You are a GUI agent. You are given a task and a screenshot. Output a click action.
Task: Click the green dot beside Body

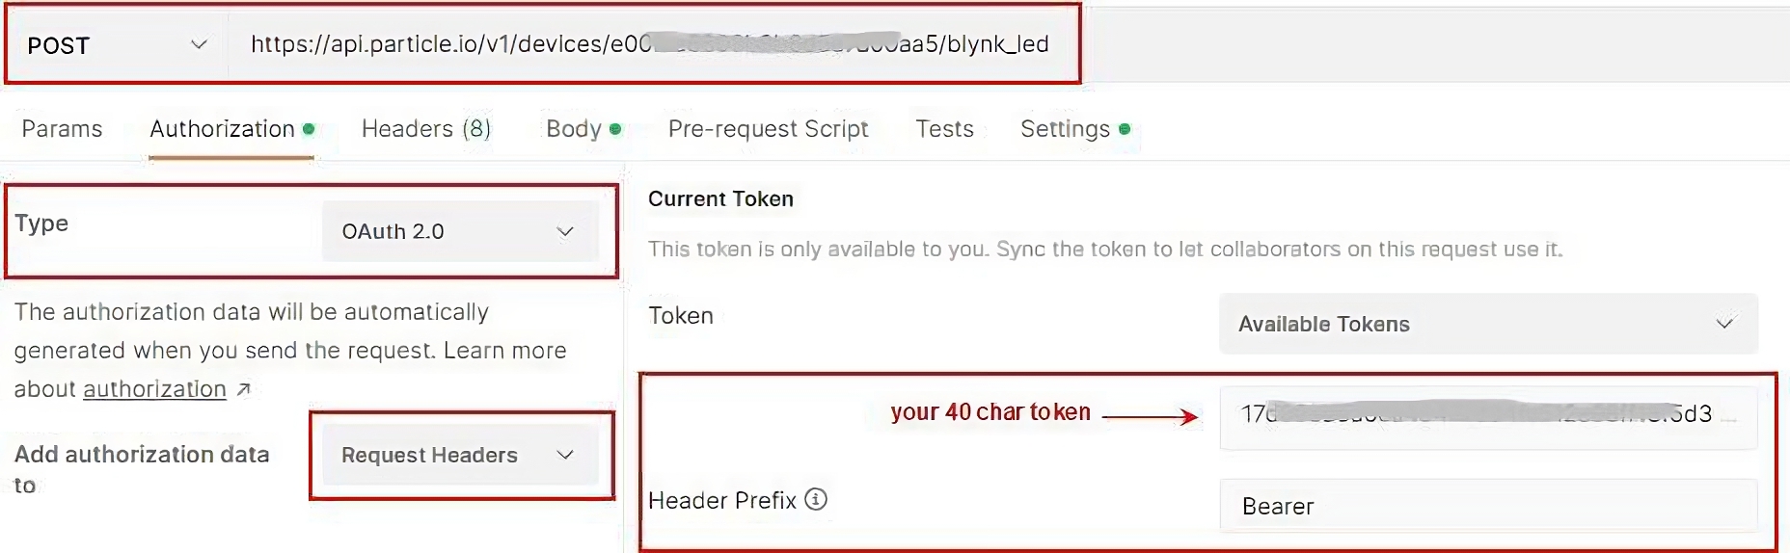(615, 129)
